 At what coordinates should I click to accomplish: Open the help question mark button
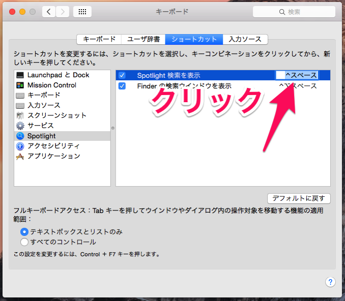pyautogui.click(x=330, y=282)
